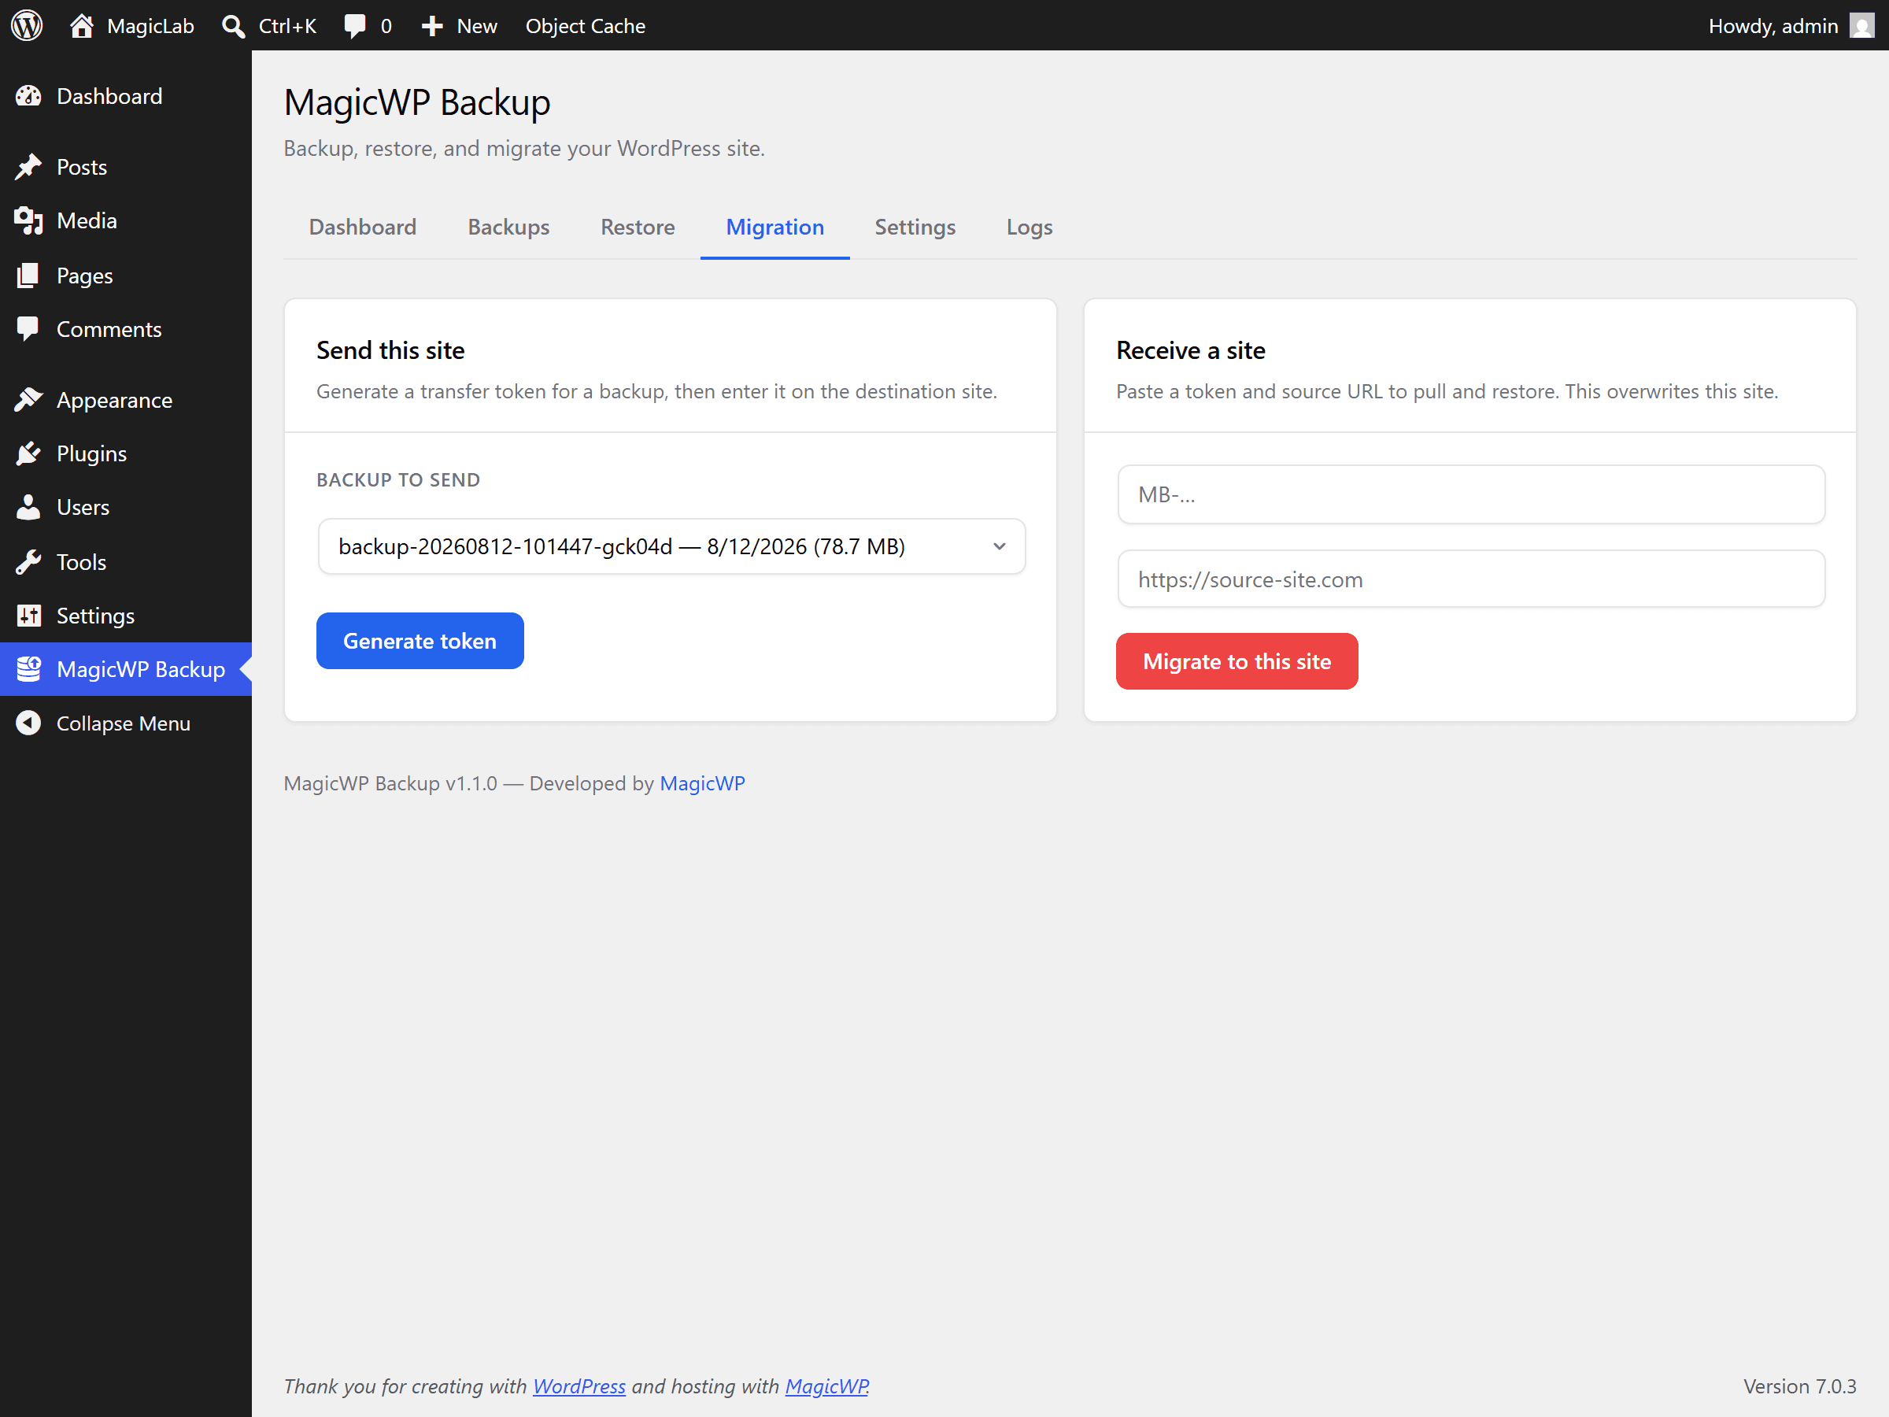Image resolution: width=1889 pixels, height=1417 pixels.
Task: Open WordPress Settings in the sidebar
Action: (x=96, y=615)
